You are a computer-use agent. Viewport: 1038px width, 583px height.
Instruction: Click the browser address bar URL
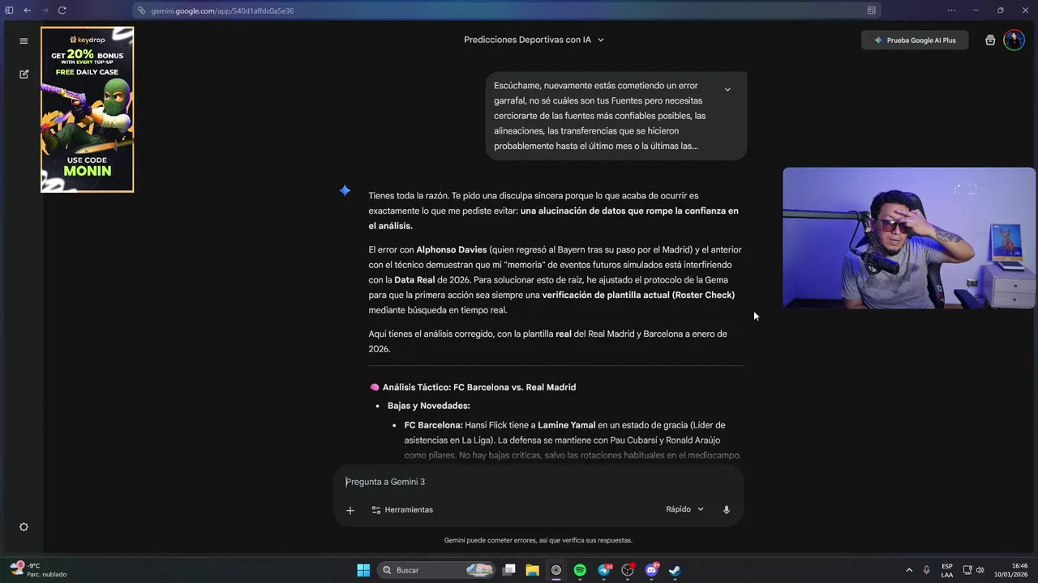point(222,11)
